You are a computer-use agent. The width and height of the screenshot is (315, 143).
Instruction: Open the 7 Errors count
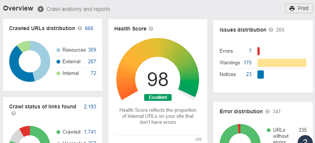pyautogui.click(x=250, y=51)
